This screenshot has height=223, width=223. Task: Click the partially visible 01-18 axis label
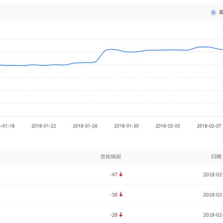pos(7,126)
